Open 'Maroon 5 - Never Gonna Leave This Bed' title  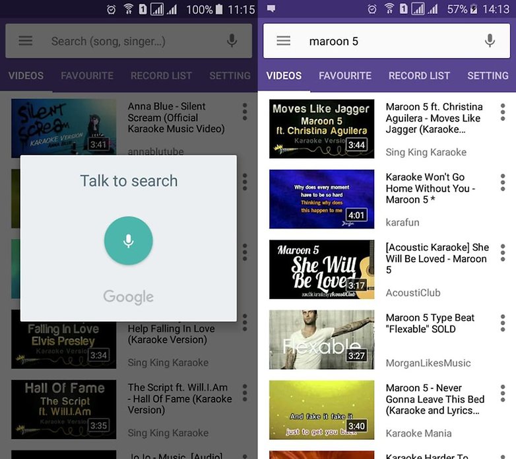pyautogui.click(x=435, y=399)
